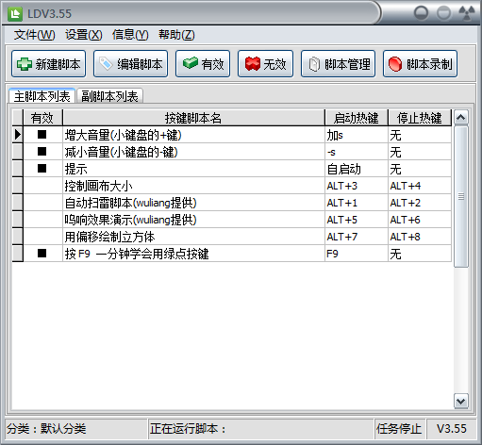
Task: Open the 设置(X) menu
Action: point(84,35)
